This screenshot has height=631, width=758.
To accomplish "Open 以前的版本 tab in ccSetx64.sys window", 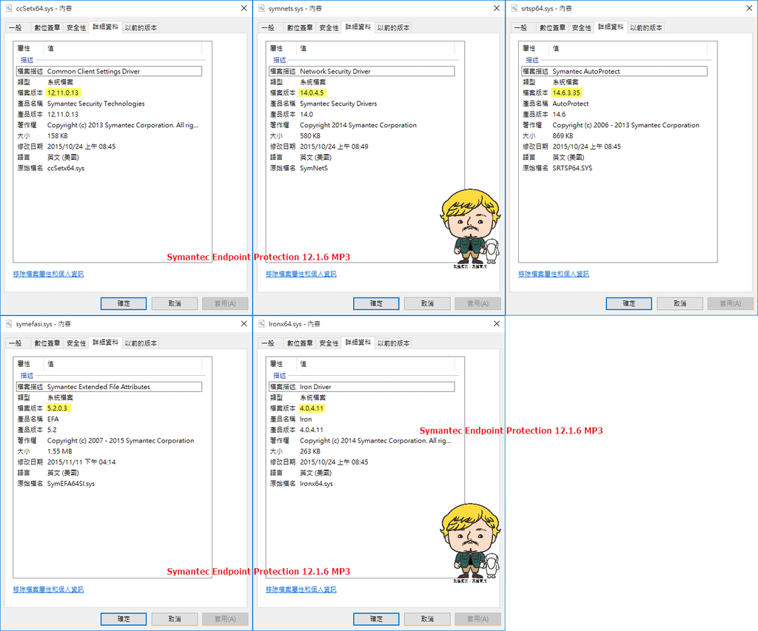I will (141, 28).
